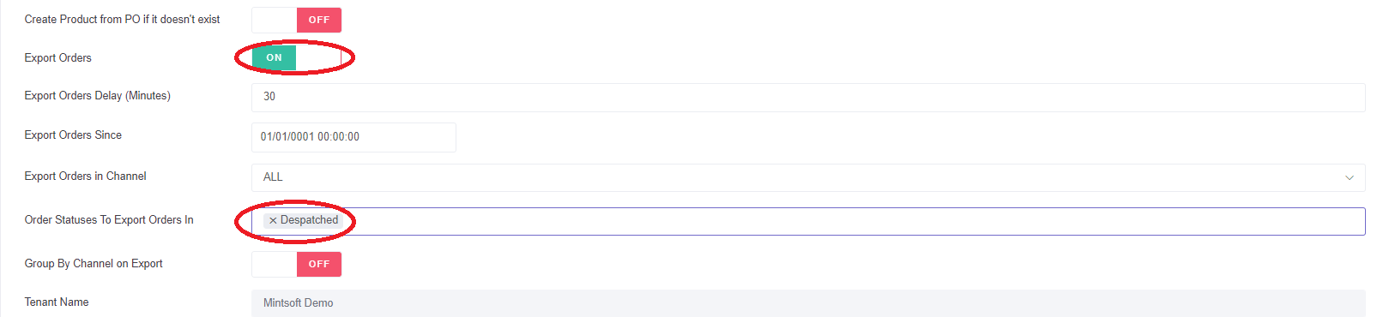1377x317 pixels.
Task: Toggle Create Product from PO switch
Action: coord(297,20)
